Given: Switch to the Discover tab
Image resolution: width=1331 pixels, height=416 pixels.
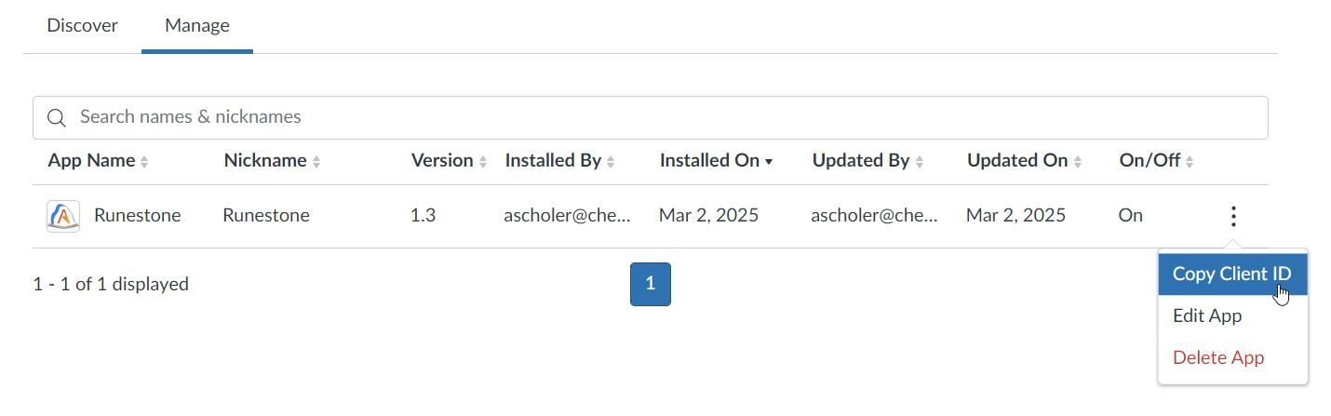Looking at the screenshot, I should 83,25.
